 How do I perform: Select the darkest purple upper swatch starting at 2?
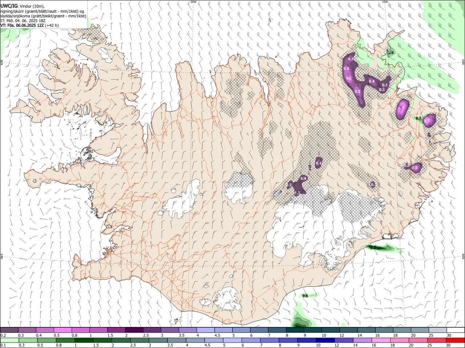click(x=134, y=330)
